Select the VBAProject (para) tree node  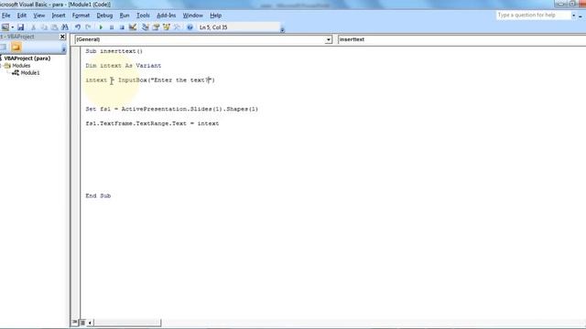tap(27, 58)
